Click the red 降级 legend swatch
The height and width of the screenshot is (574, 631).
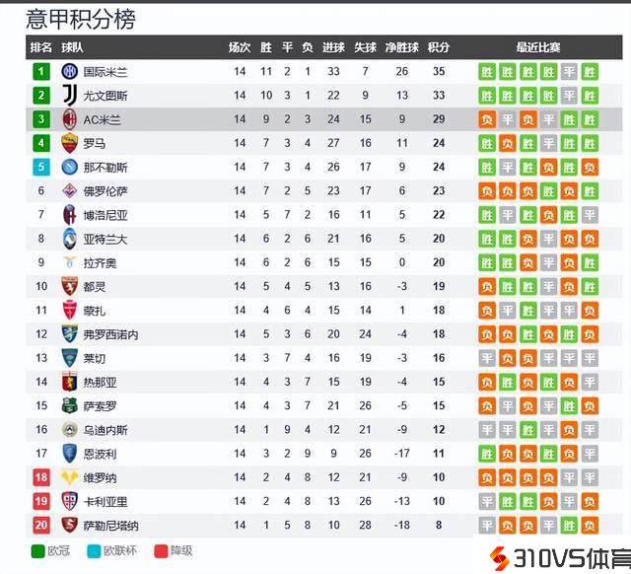[160, 551]
